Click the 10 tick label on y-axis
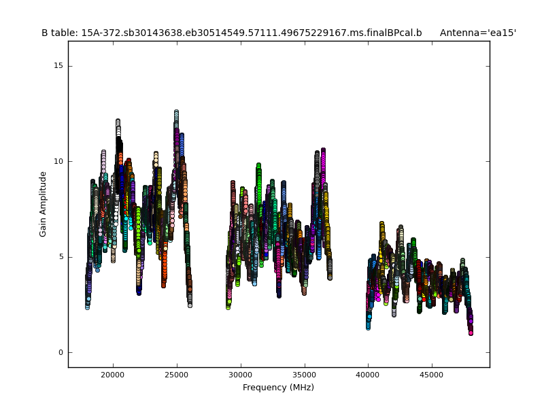The width and height of the screenshot is (544, 408). pos(58,162)
